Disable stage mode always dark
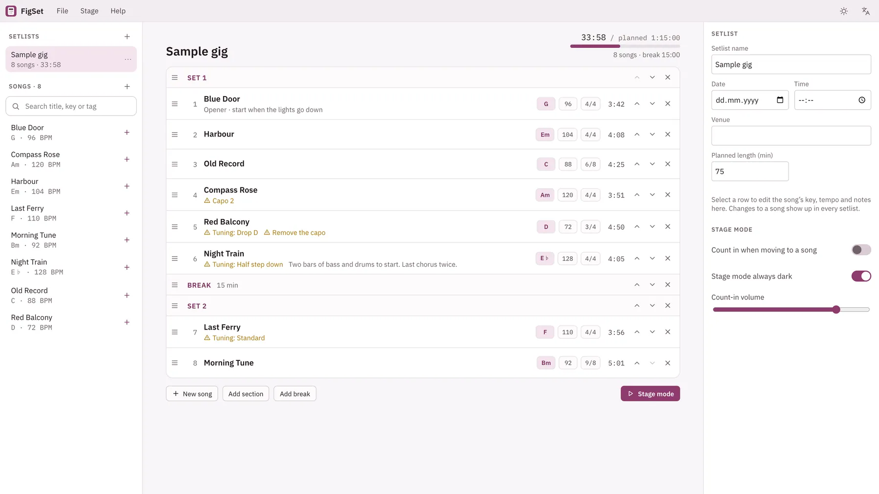879x494 pixels. coord(861,276)
